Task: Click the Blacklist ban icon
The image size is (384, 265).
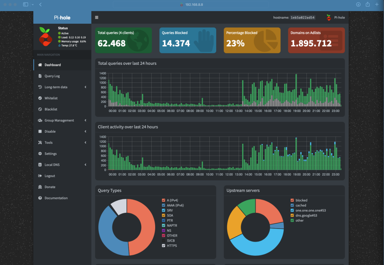Action: pyautogui.click(x=40, y=109)
